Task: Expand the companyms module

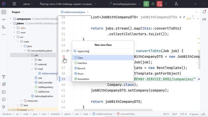Action: tap(11, 19)
